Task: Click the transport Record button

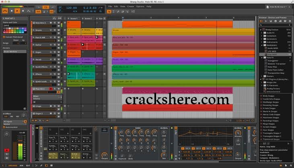Action: 23,11
